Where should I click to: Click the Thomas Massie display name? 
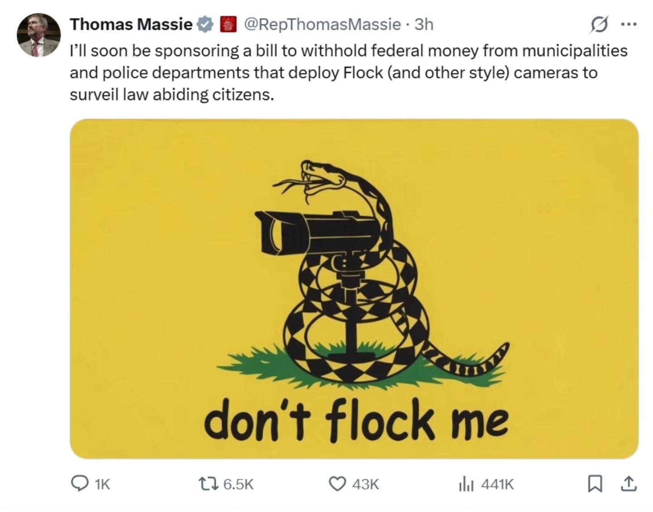pos(131,24)
